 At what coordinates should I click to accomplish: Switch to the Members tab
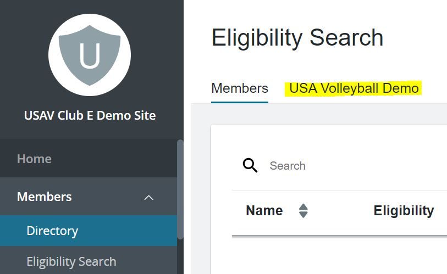[240, 88]
